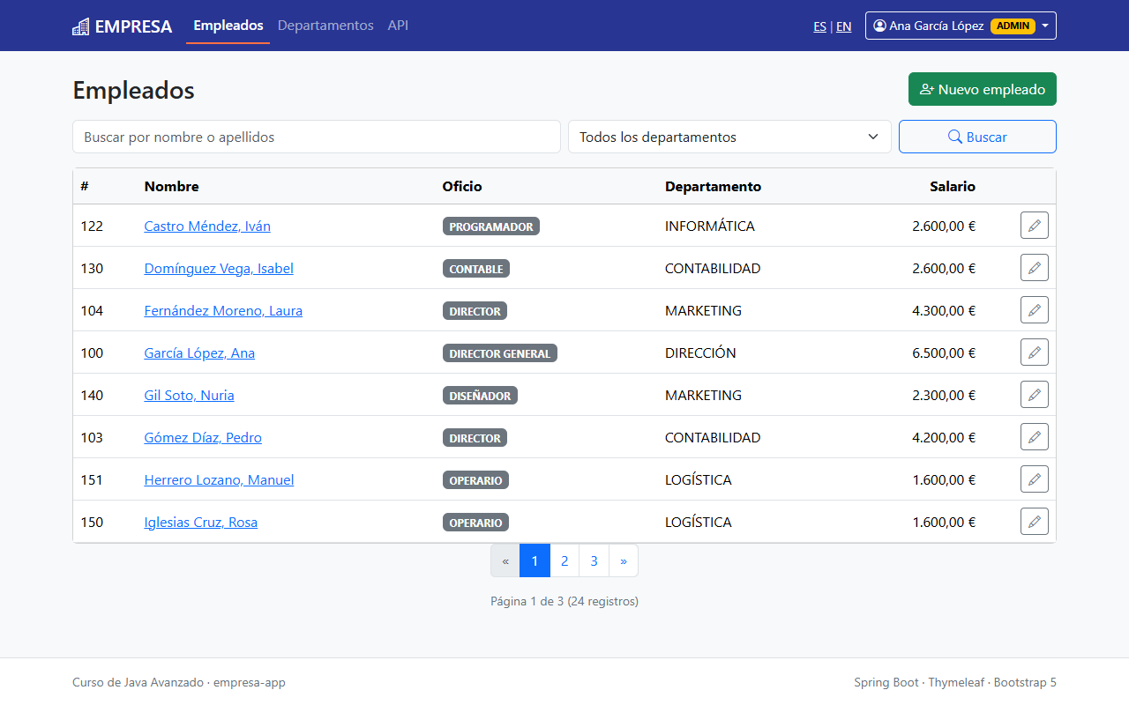Open employee link Herrero Lozano, Manuel

[219, 479]
